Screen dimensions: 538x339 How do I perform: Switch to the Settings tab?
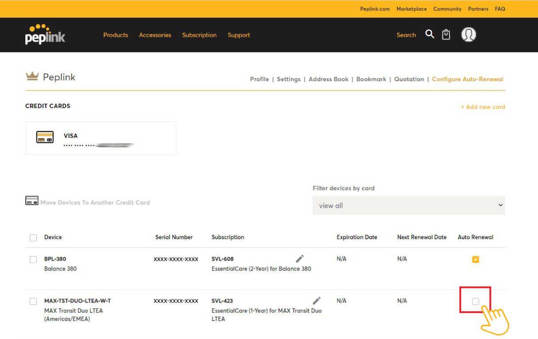pyautogui.click(x=289, y=79)
